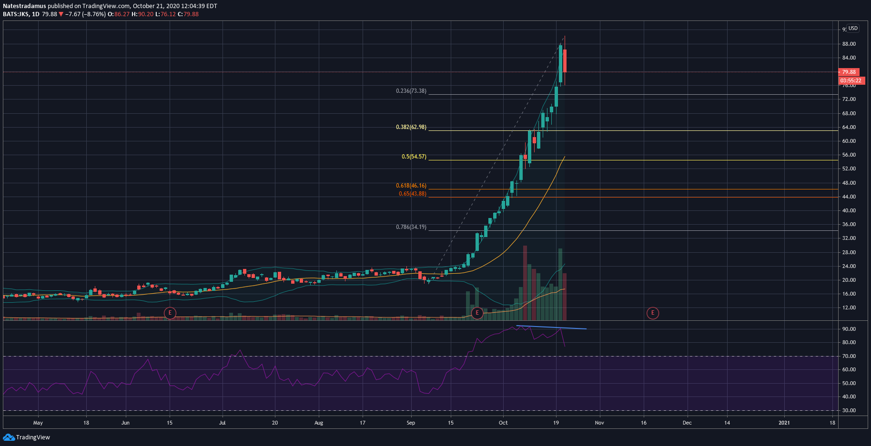
Task: Click 36.00 on the price axis
Action: pyautogui.click(x=849, y=224)
